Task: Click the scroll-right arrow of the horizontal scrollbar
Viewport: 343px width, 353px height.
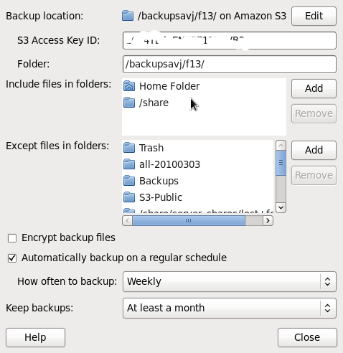Action: coord(268,220)
